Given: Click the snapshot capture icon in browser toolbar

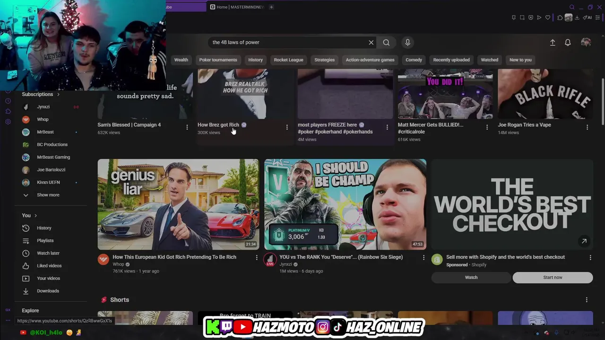Looking at the screenshot, I should pos(522,17).
